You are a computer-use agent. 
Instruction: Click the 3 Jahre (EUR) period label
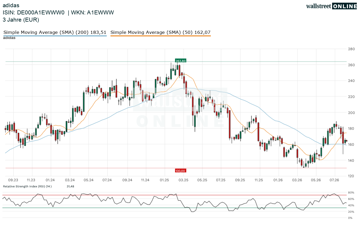coord(21,20)
